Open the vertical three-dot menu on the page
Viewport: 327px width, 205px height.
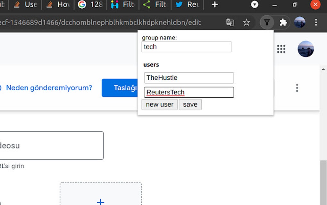297,88
